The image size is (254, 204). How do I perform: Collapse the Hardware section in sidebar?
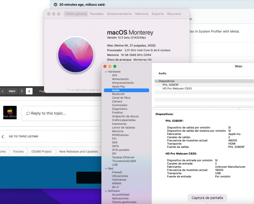coord(106,72)
